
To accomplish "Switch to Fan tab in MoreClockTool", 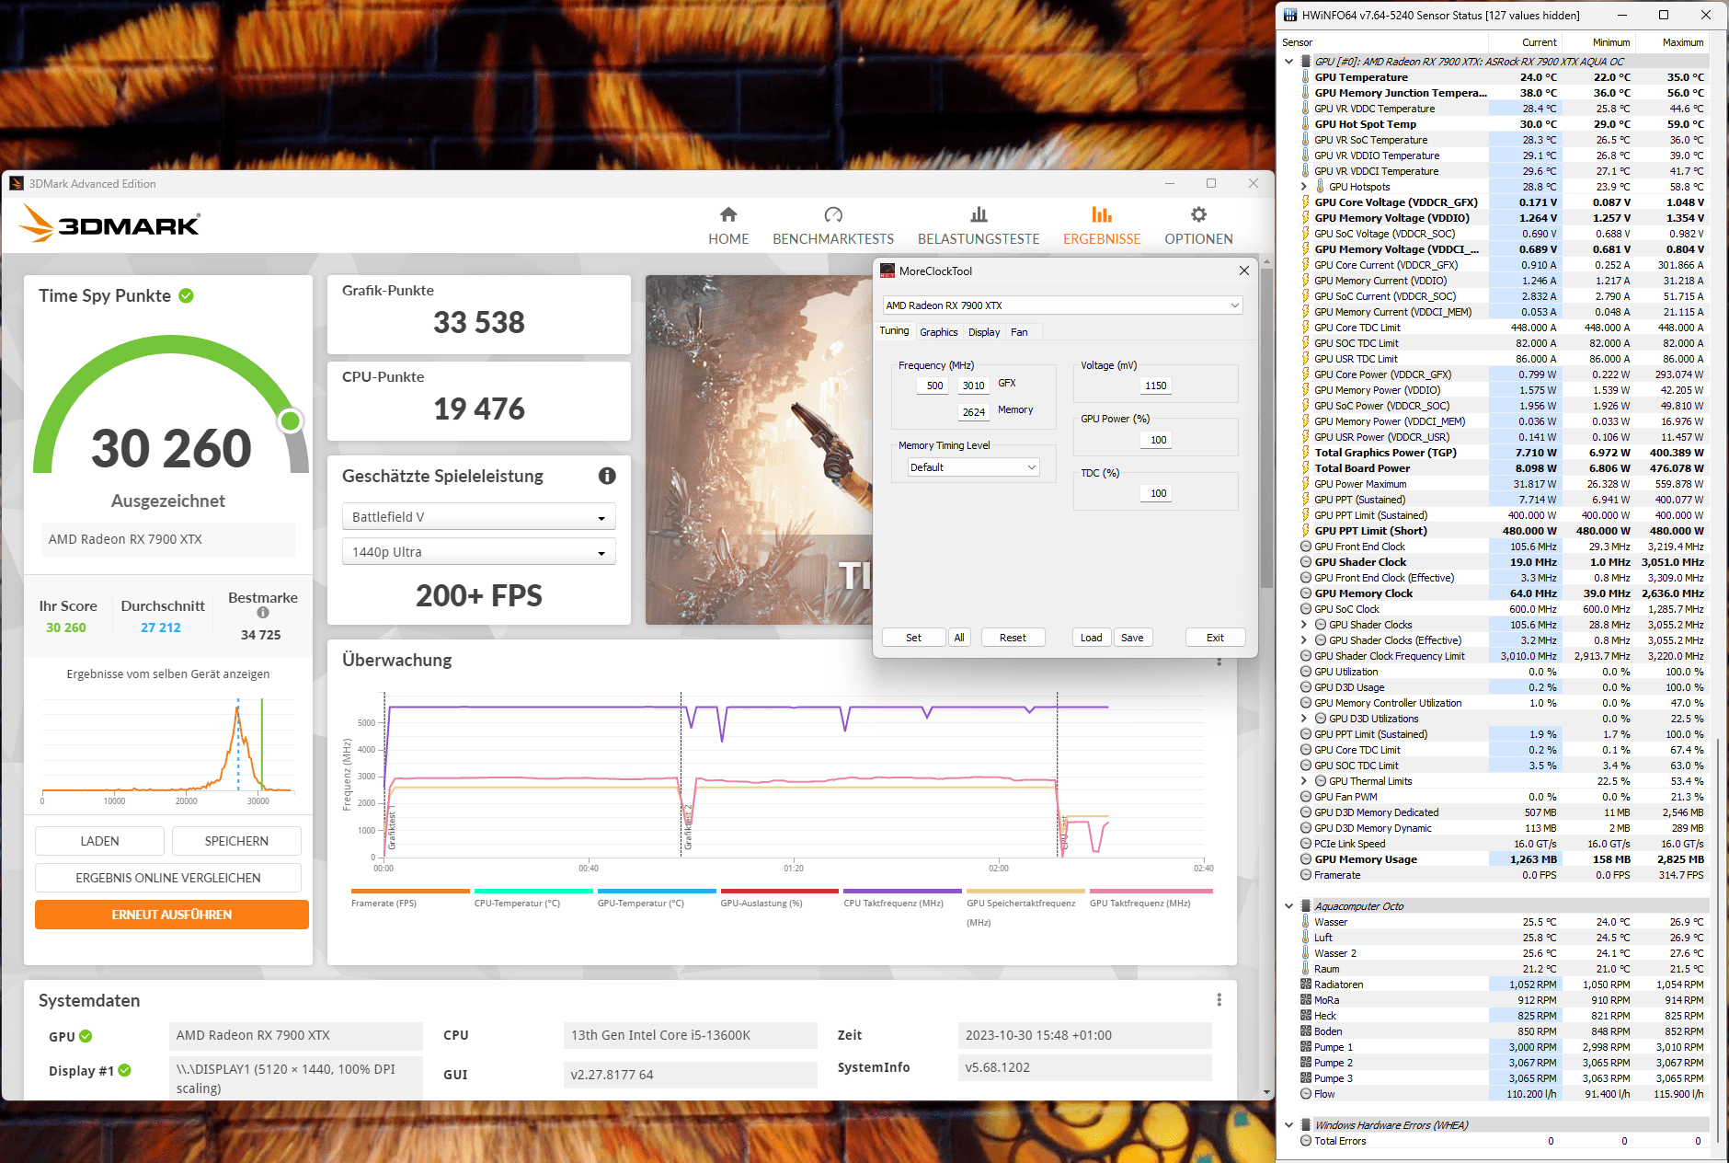I will click(x=1019, y=332).
